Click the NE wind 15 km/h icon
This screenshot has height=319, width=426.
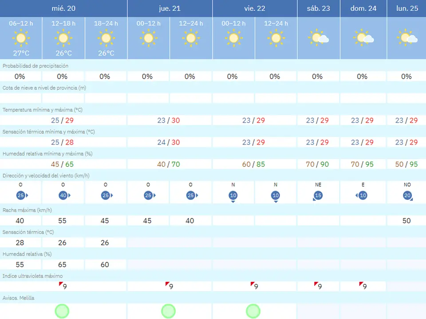(318, 195)
